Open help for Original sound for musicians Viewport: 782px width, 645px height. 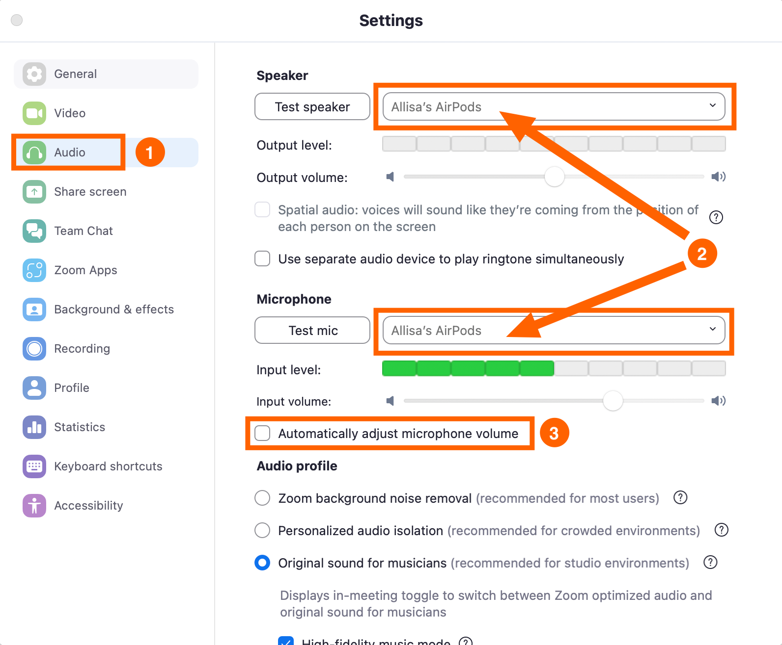click(711, 563)
